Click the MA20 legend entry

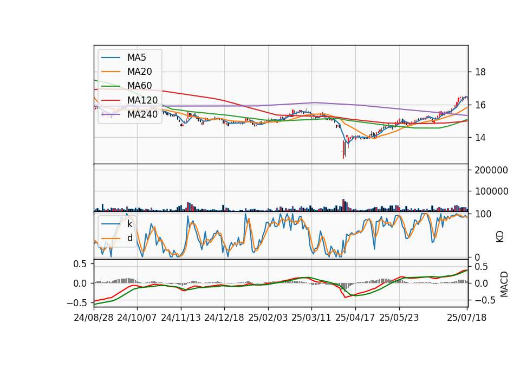pos(126,72)
